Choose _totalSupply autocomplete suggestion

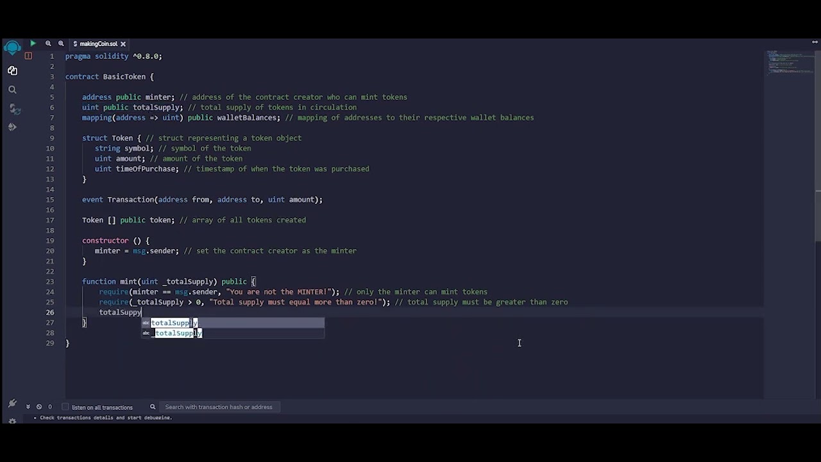click(233, 333)
